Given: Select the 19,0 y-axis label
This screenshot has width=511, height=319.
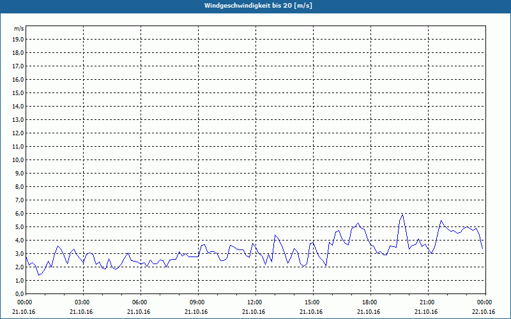Looking at the screenshot, I should click(19, 40).
